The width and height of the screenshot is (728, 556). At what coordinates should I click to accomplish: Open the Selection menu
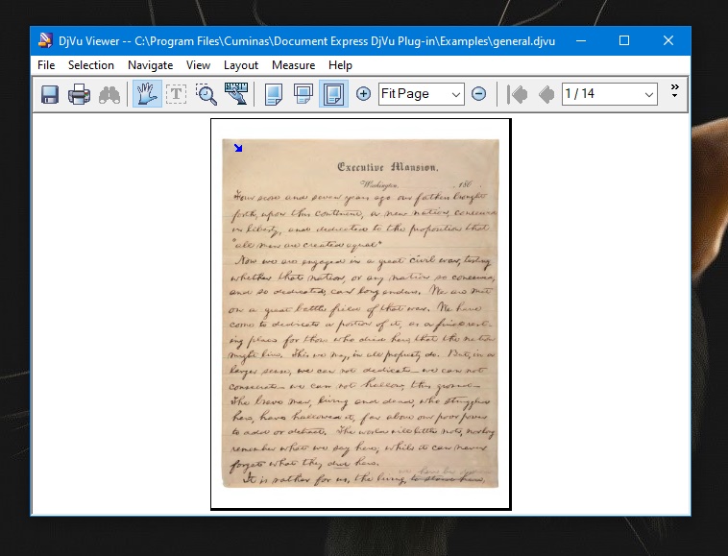(91, 65)
